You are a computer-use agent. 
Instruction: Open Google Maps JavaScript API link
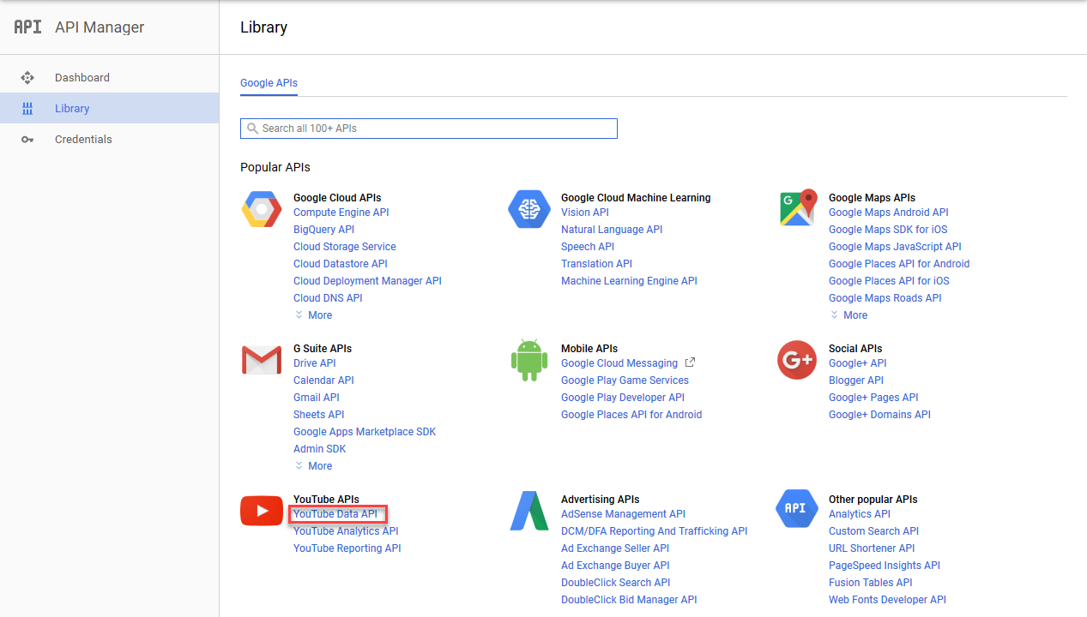click(895, 247)
